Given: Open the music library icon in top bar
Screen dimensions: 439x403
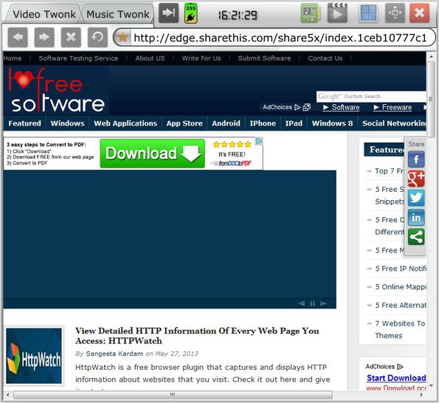Looking at the screenshot, I should (311, 13).
